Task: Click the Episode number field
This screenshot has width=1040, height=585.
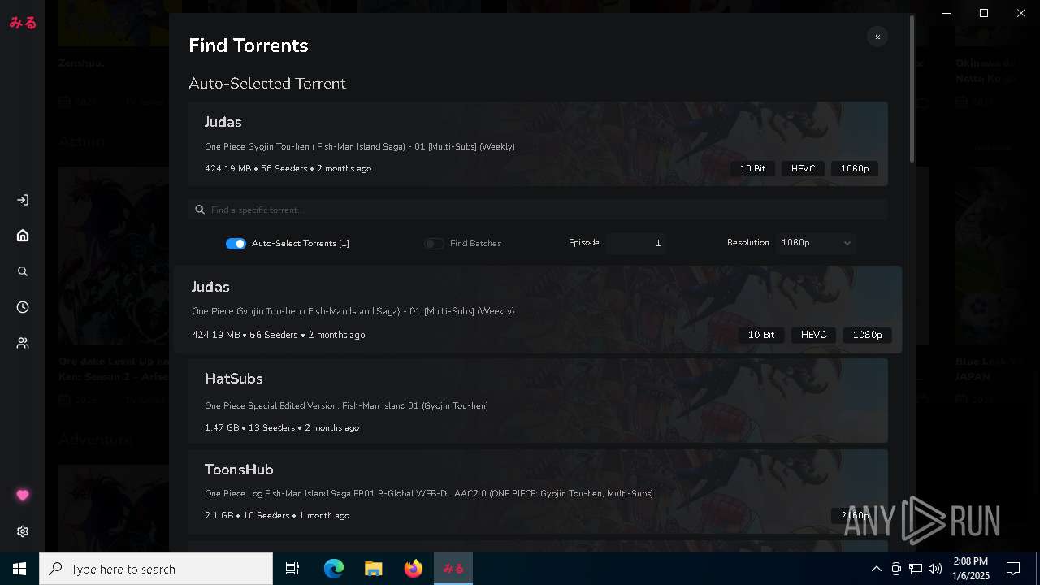Action: 636,243
